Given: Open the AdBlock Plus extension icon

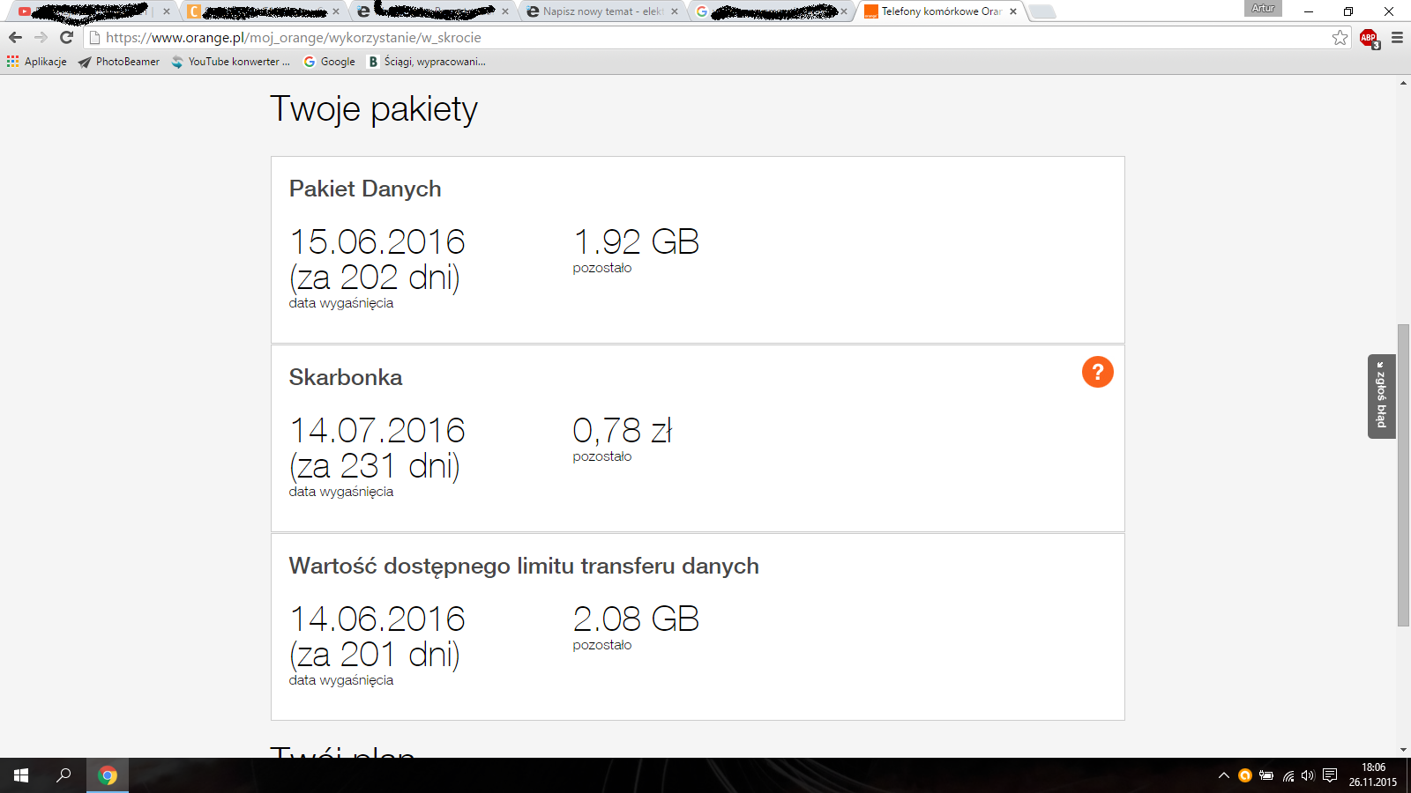Looking at the screenshot, I should click(x=1368, y=38).
